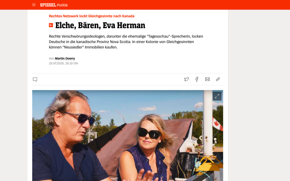
Task: Click the Canadian flag in the article photo
Action: coord(217,124)
